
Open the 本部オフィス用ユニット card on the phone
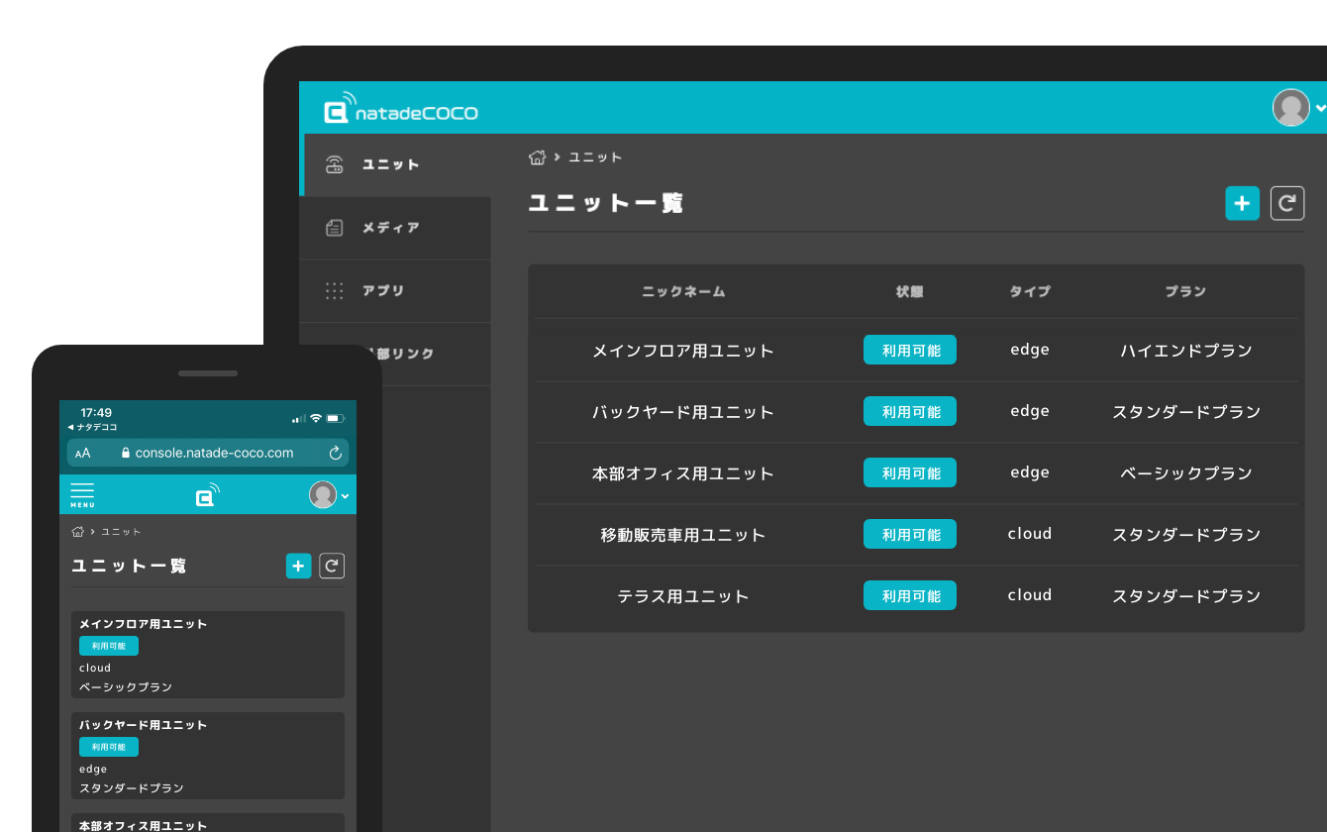(x=208, y=823)
